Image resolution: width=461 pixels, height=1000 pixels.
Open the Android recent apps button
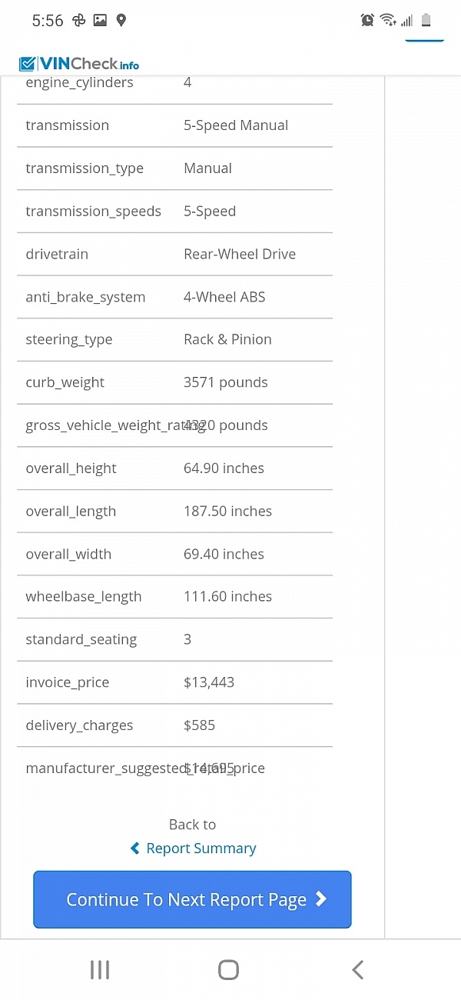point(100,970)
